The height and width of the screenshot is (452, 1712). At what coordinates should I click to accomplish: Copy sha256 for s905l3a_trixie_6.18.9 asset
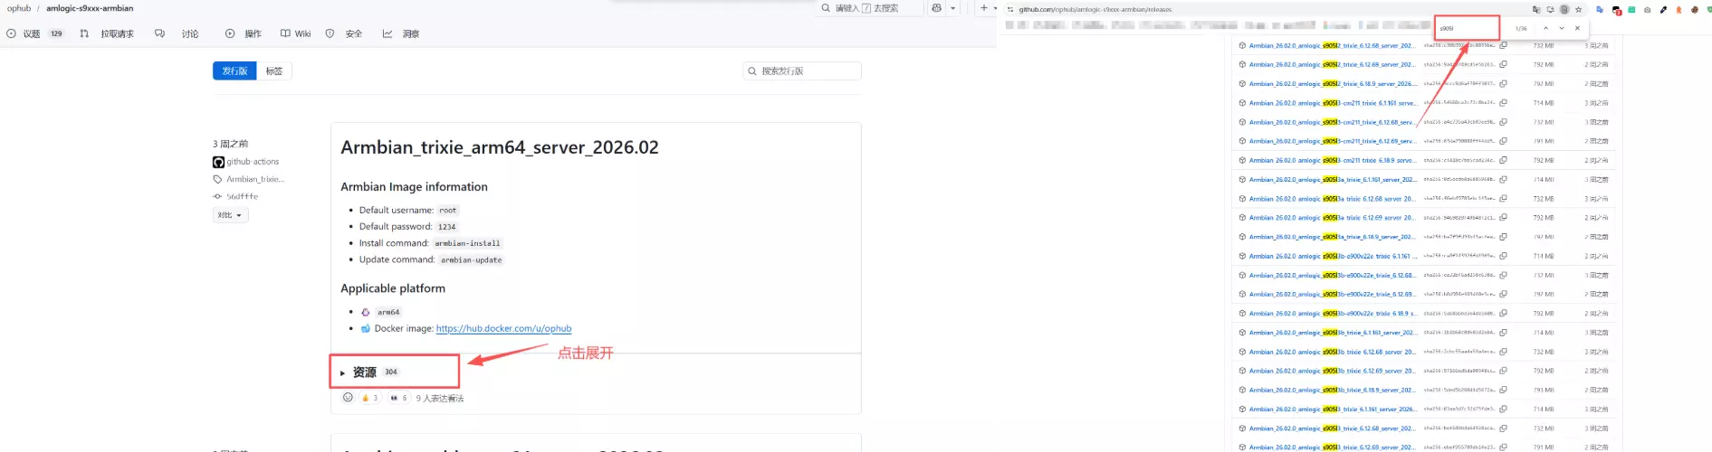(x=1503, y=237)
